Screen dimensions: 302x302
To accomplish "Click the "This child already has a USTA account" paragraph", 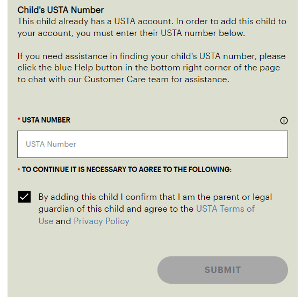I will [152, 27].
